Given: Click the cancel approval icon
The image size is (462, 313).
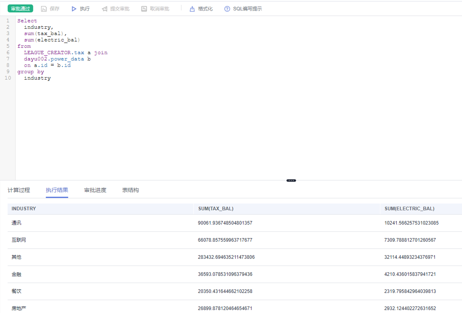Looking at the screenshot, I should tap(144, 9).
